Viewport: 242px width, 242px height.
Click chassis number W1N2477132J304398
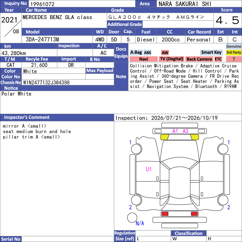coord(46,83)
